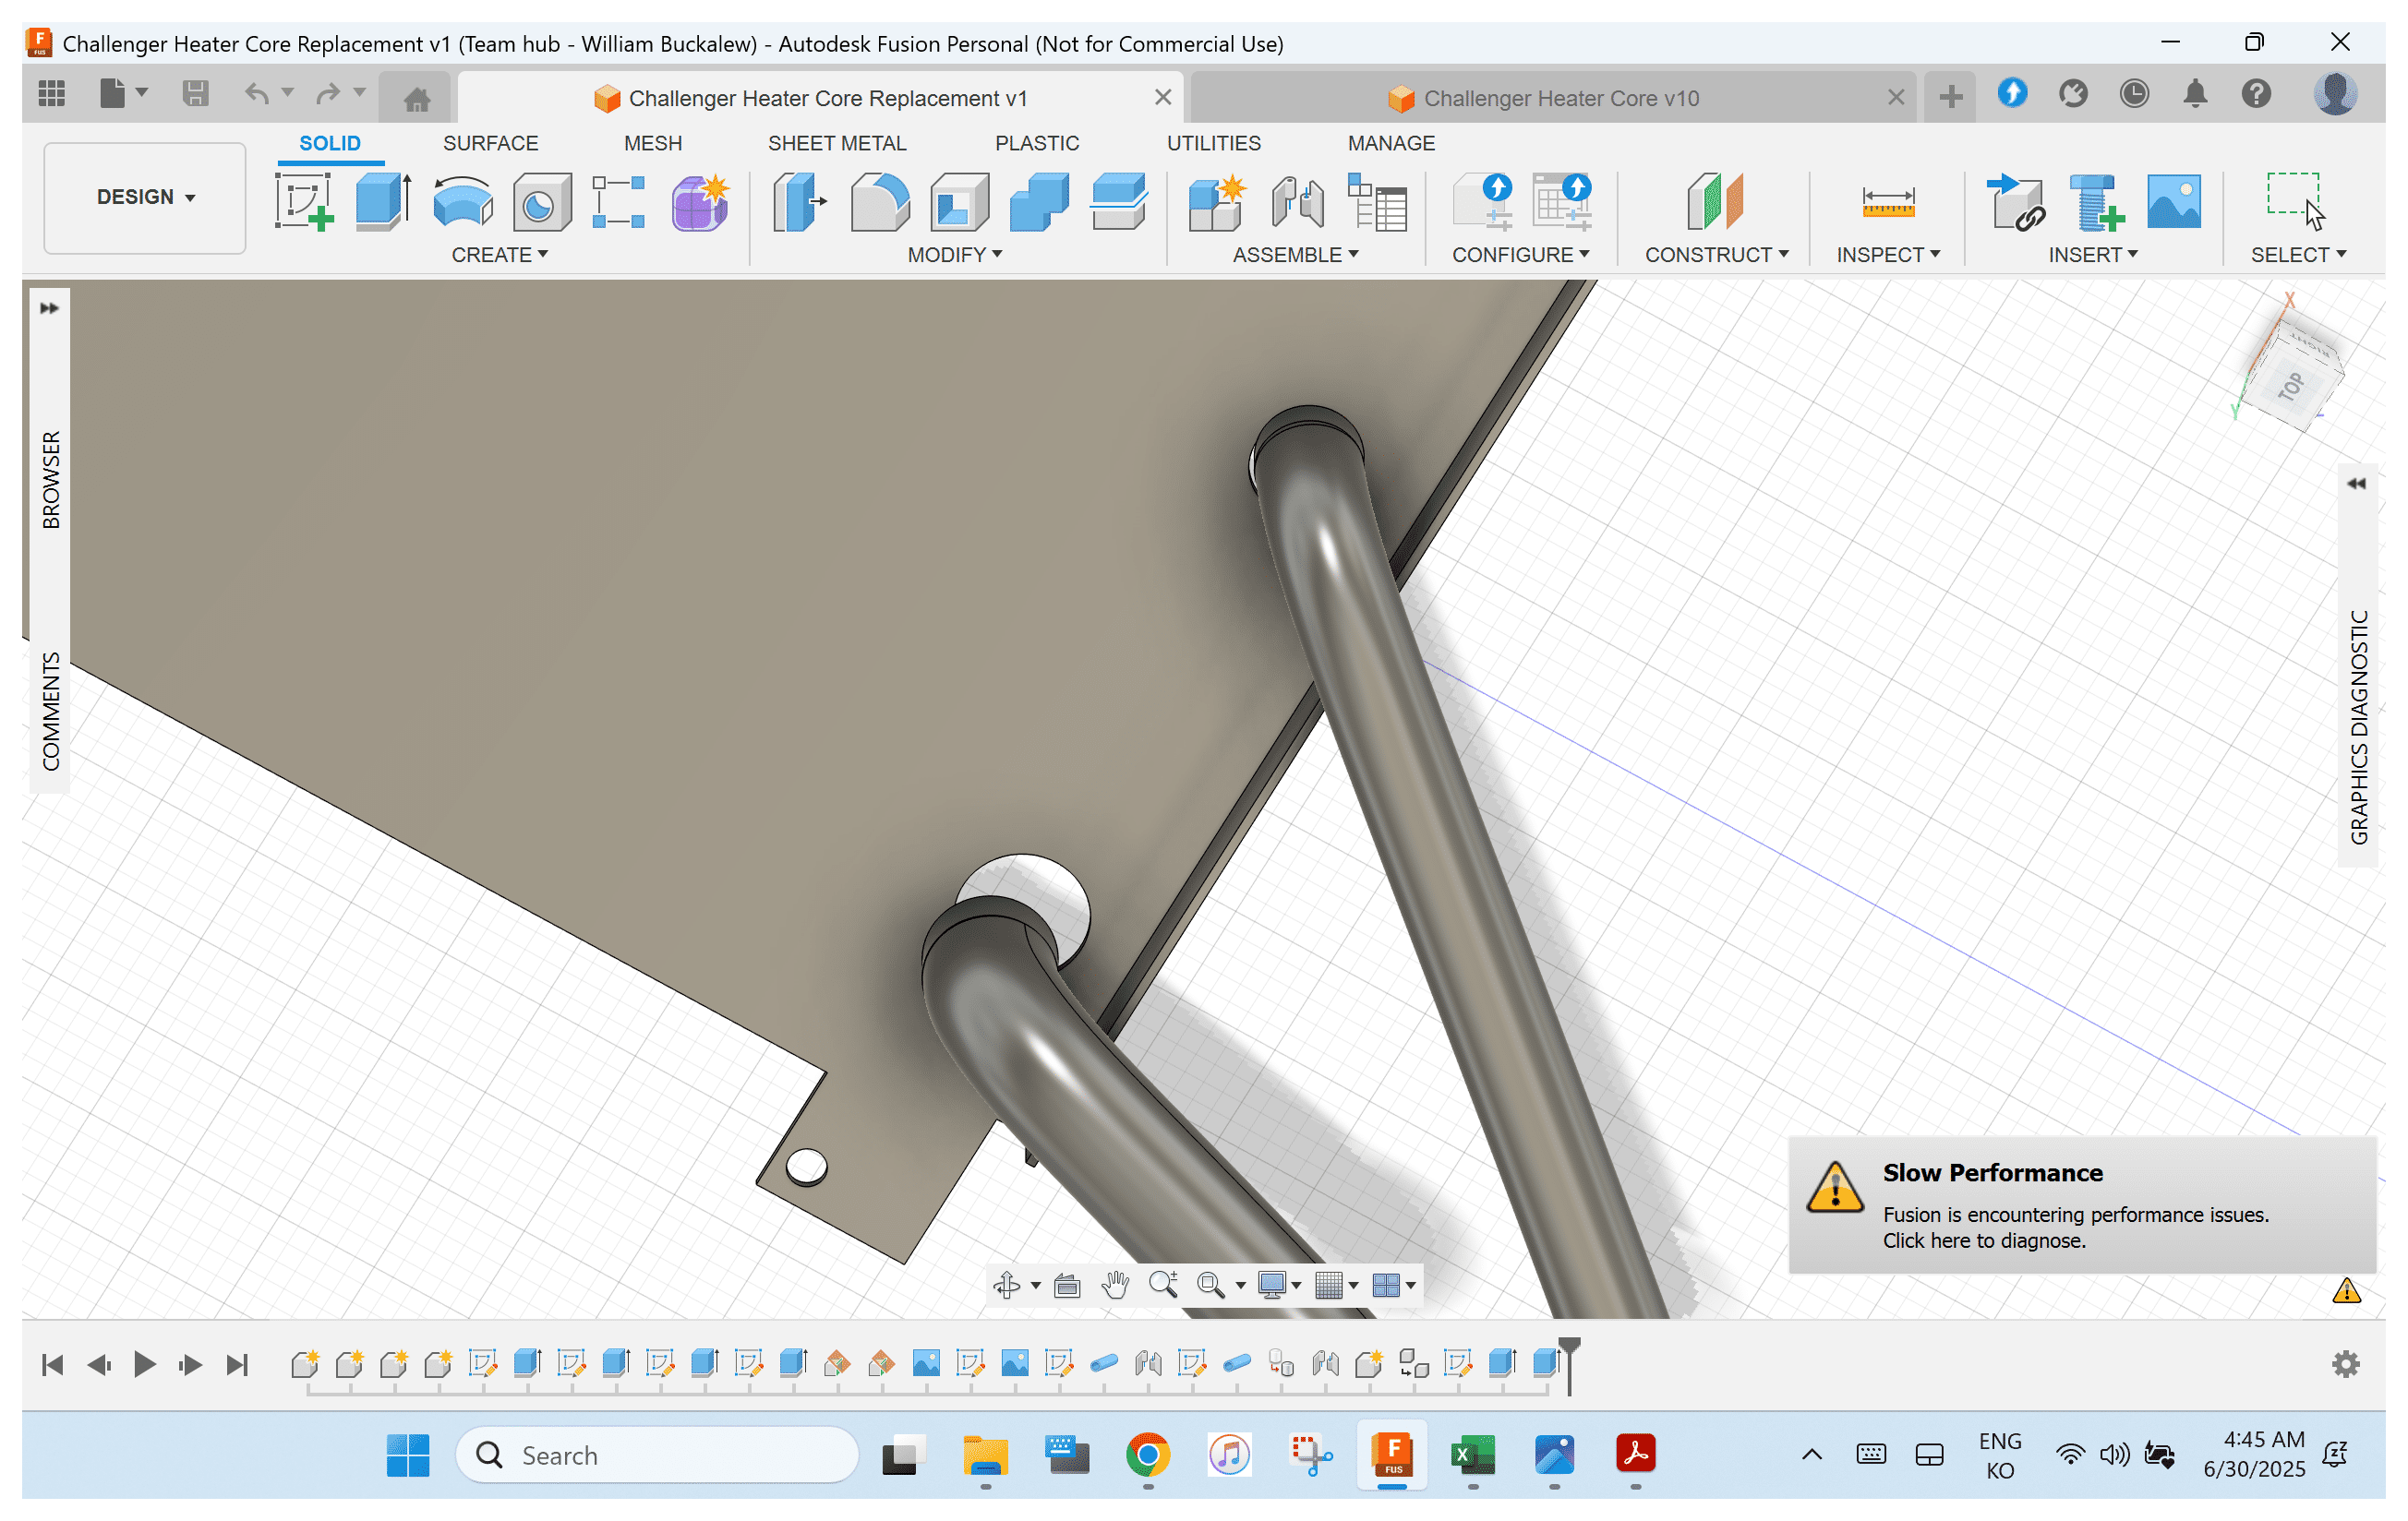
Task: Expand the Browser panel
Action: point(49,307)
